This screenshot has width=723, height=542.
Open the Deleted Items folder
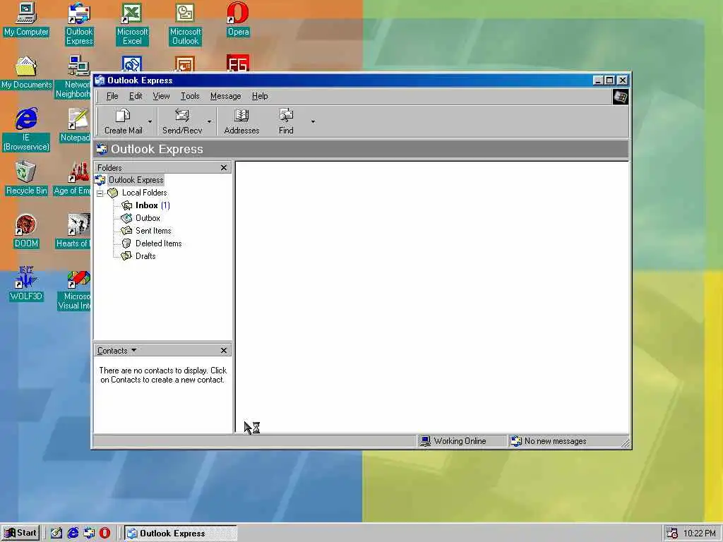coord(158,243)
